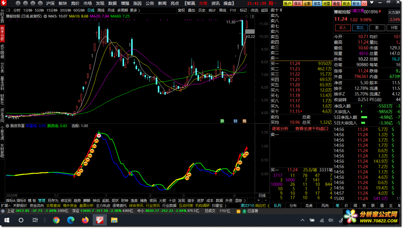
Task: Click the first round gray navigation button
Action: pyautogui.click(x=18, y=3)
